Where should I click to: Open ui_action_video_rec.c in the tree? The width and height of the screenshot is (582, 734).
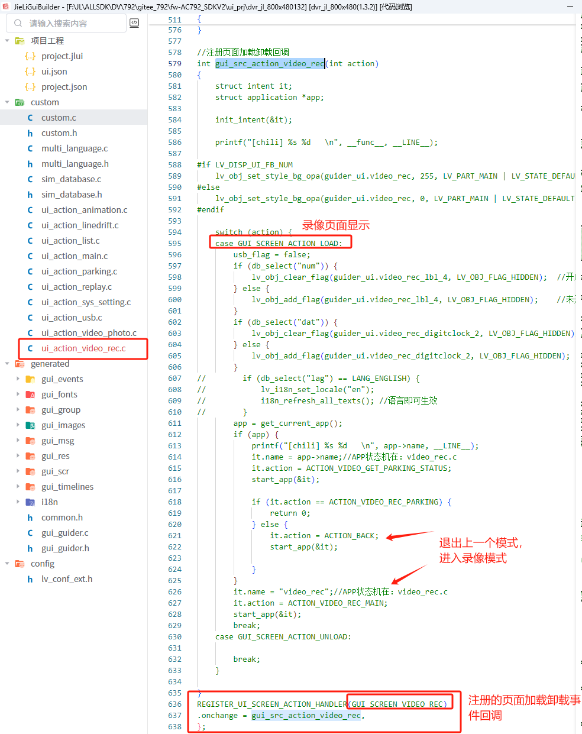pos(83,348)
